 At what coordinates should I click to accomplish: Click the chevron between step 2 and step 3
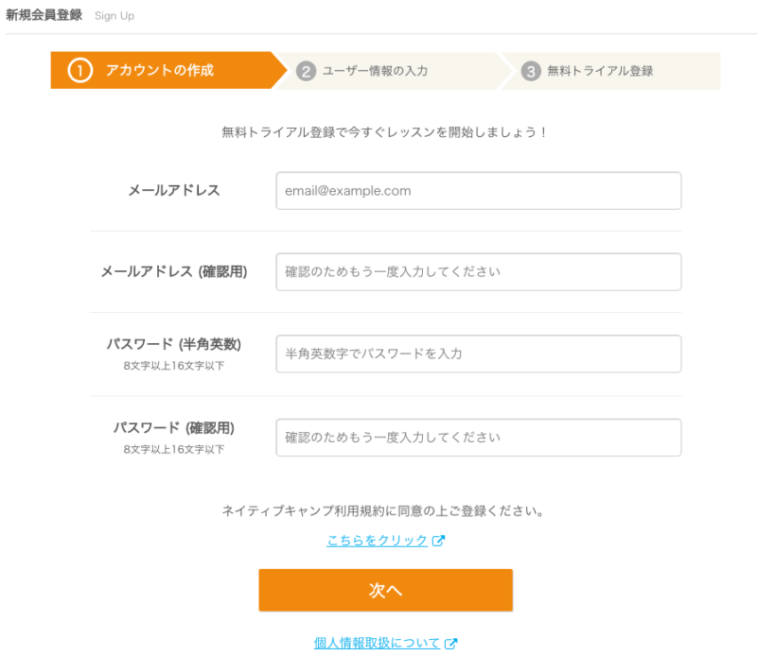pyautogui.click(x=505, y=70)
